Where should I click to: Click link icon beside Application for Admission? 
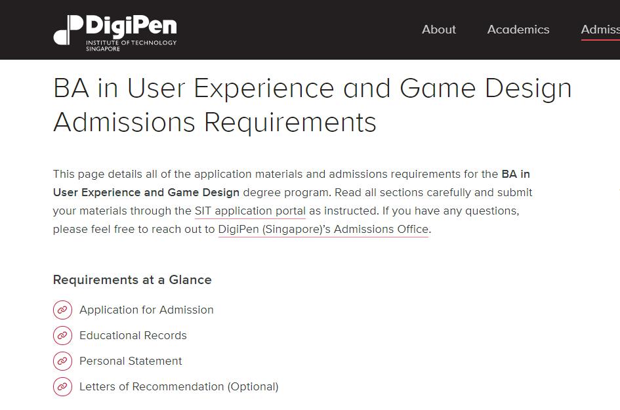[x=62, y=310]
